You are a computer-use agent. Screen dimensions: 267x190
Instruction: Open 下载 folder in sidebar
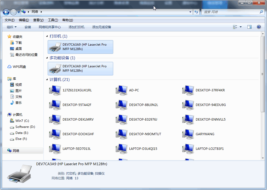(16, 43)
